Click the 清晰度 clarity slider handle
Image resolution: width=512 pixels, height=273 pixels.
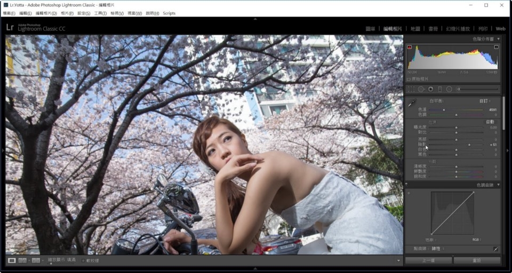point(456,166)
